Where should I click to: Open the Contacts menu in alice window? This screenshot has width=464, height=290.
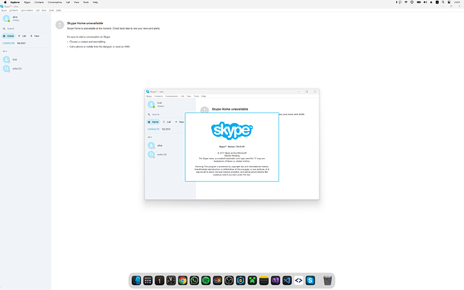point(13,10)
